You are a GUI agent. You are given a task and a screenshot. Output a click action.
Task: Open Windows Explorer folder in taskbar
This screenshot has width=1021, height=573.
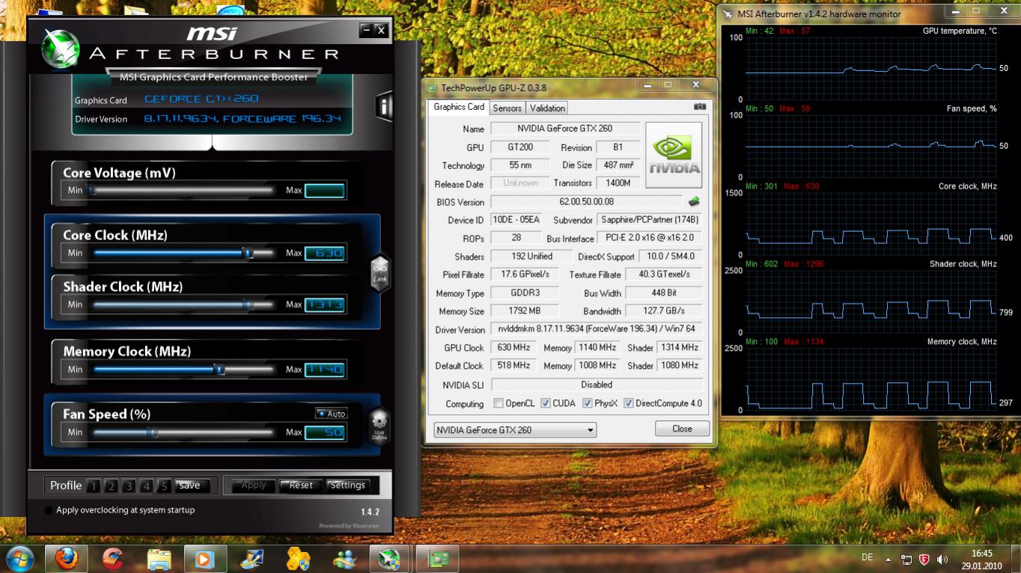click(159, 559)
